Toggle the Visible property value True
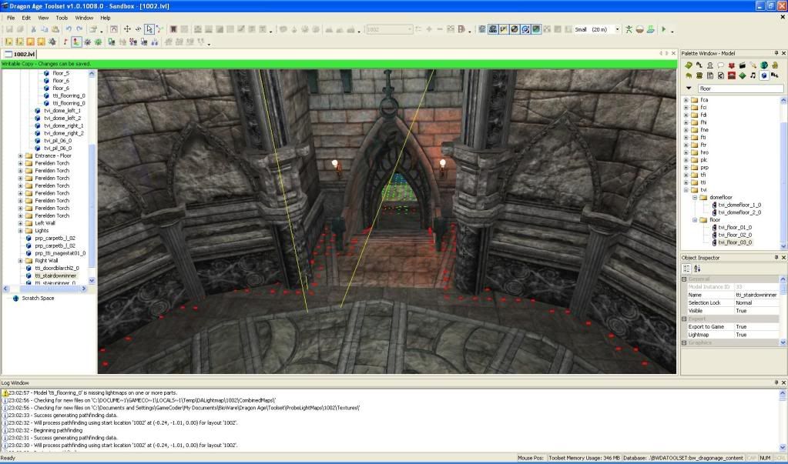Image resolution: width=788 pixels, height=464 pixels. 741,310
